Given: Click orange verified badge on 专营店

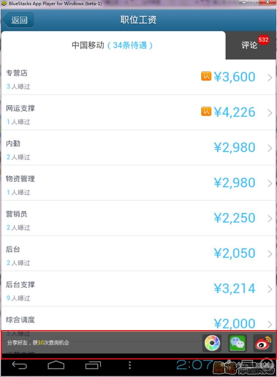Looking at the screenshot, I should (206, 76).
